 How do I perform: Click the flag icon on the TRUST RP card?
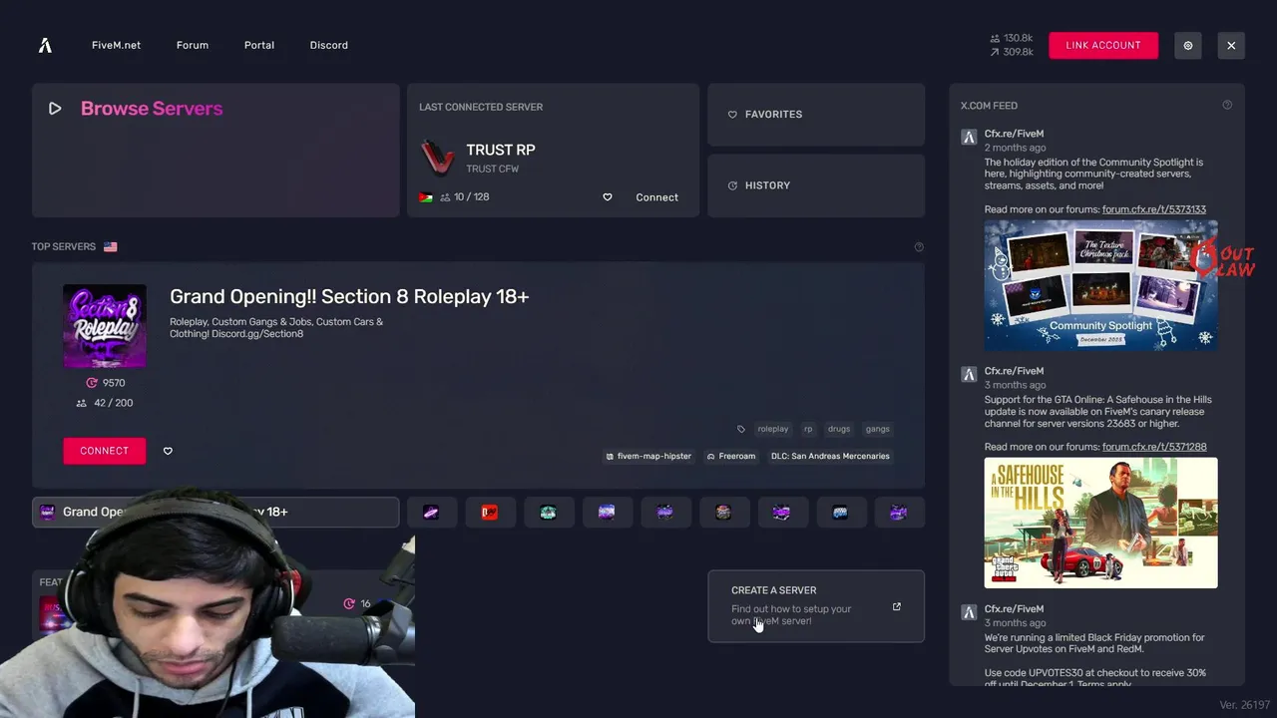[x=426, y=197]
